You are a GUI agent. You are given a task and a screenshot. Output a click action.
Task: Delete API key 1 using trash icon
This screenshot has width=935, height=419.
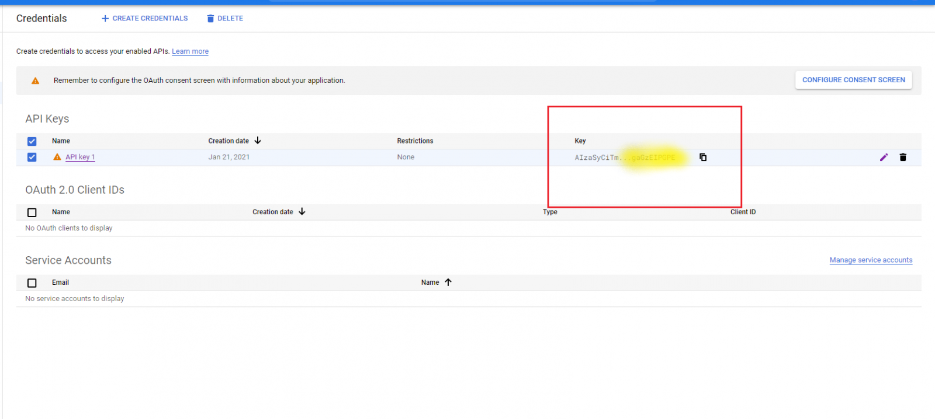[x=903, y=157]
